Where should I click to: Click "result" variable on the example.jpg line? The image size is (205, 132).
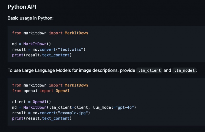click(x=19, y=113)
